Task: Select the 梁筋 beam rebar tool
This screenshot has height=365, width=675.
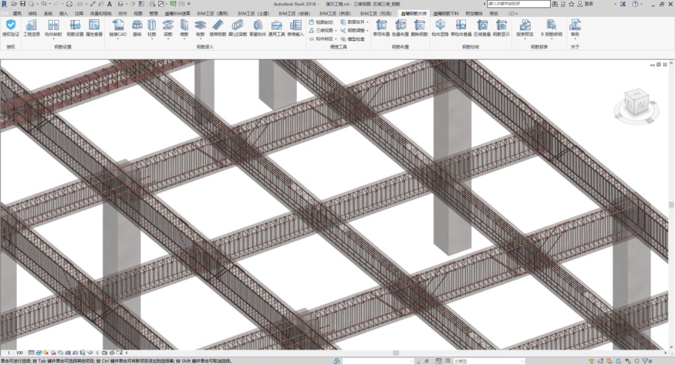Action: coord(168,28)
